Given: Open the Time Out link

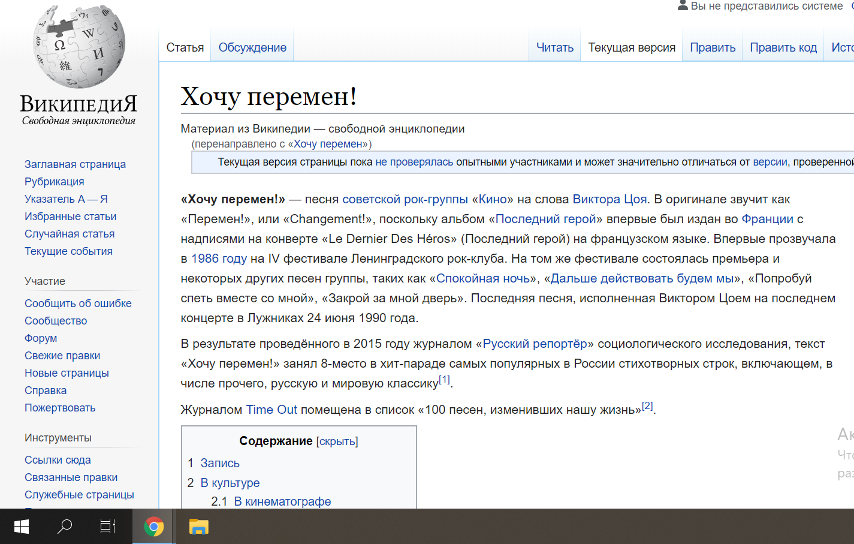Looking at the screenshot, I should click(x=271, y=410).
